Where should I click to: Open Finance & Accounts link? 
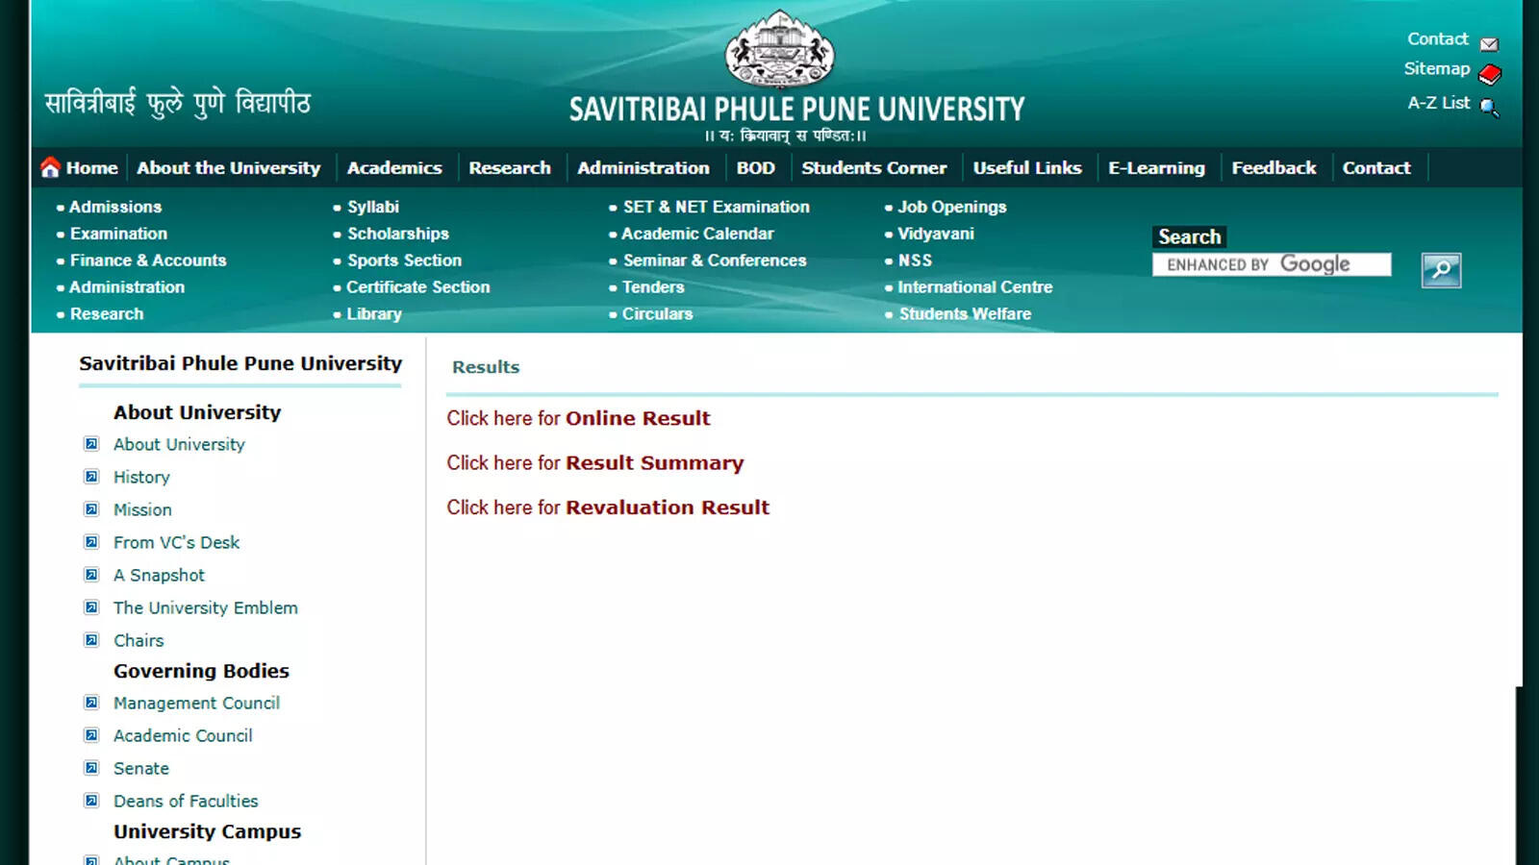tap(148, 260)
